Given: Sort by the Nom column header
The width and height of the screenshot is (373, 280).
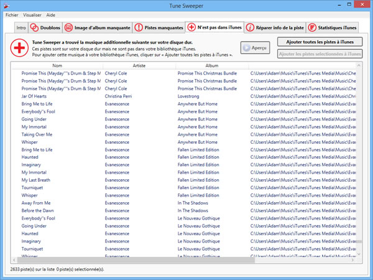Looking at the screenshot, I should pos(57,65).
